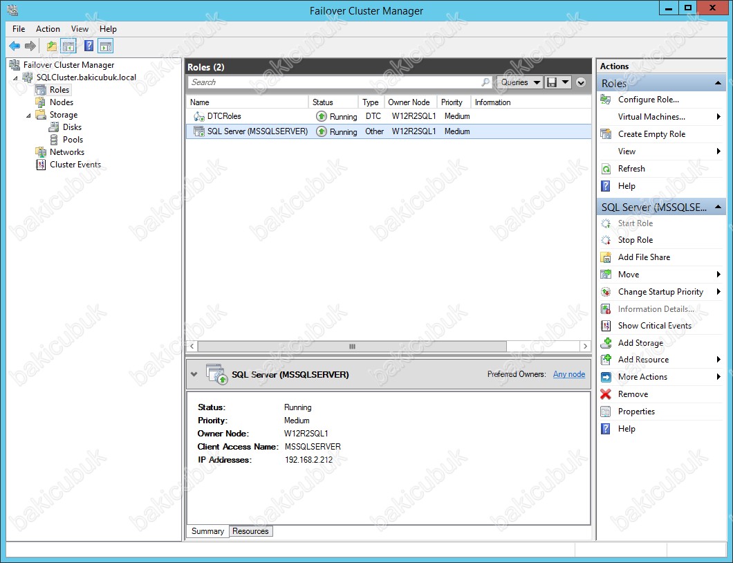
Task: Click the scroll right arrow in roles list
Action: coord(585,347)
